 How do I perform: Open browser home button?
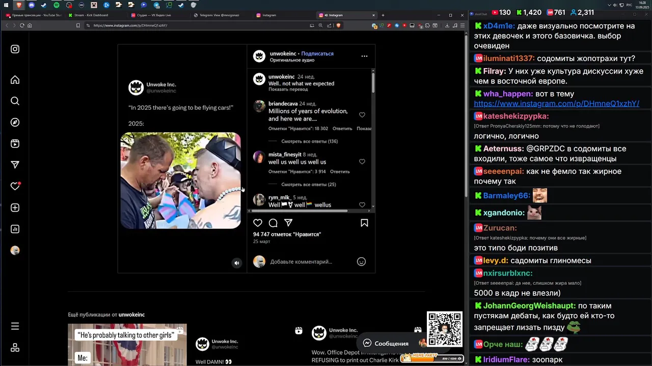pyautogui.click(x=30, y=25)
